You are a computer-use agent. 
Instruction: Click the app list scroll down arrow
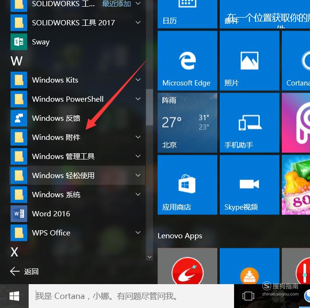pos(150,257)
